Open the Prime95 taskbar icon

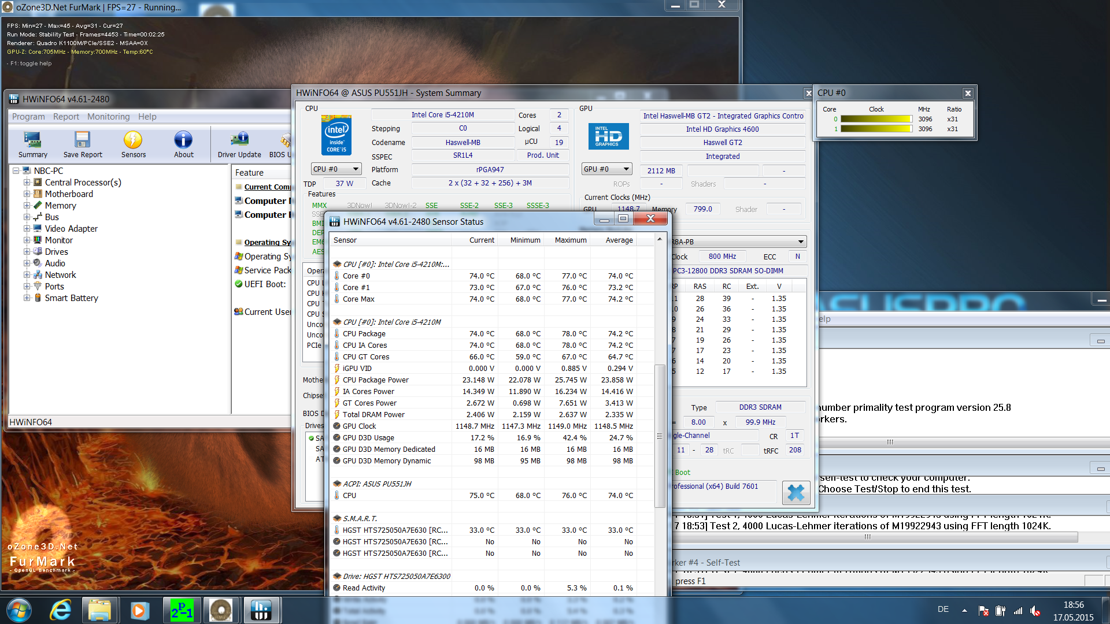click(x=182, y=610)
